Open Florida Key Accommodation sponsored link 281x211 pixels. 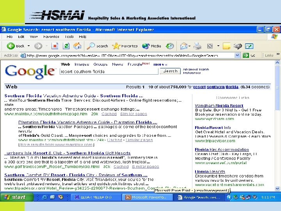[x=222, y=149]
